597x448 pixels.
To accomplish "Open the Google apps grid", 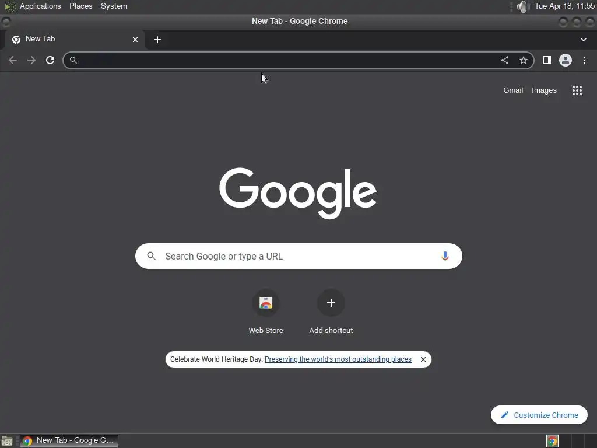I will [577, 90].
